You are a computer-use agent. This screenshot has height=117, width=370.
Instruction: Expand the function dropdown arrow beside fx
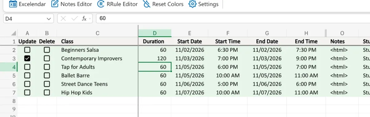tap(90, 19)
